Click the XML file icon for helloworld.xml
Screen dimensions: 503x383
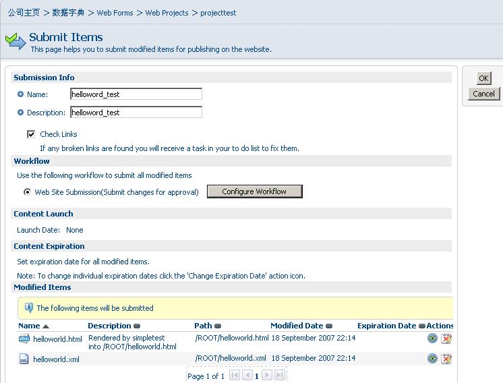pyautogui.click(x=24, y=359)
